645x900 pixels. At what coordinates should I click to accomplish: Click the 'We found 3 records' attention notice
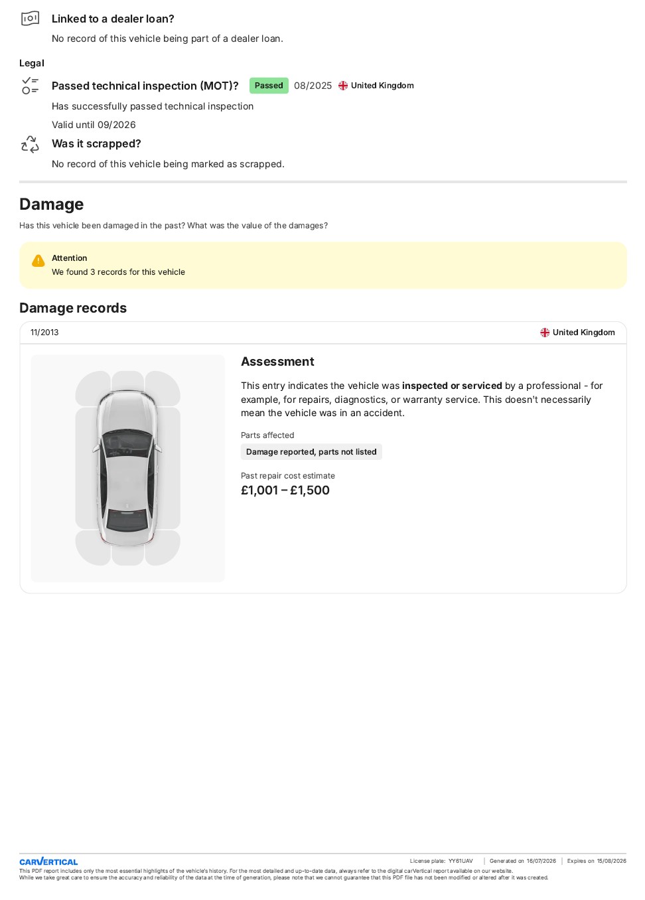[x=118, y=272]
